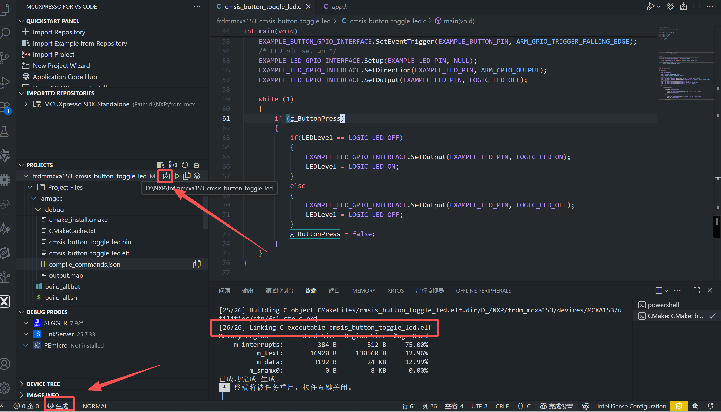Image resolution: width=721 pixels, height=412 pixels.
Task: Split the editor layout icon
Action: click(697, 6)
